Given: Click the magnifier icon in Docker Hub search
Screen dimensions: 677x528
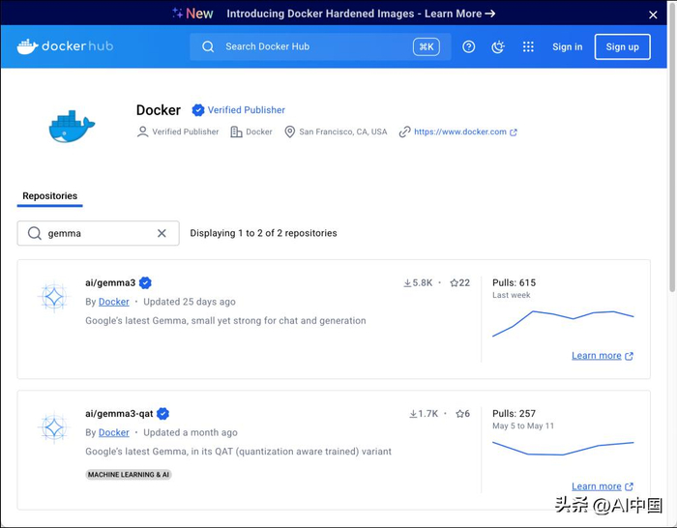Looking at the screenshot, I should click(208, 46).
